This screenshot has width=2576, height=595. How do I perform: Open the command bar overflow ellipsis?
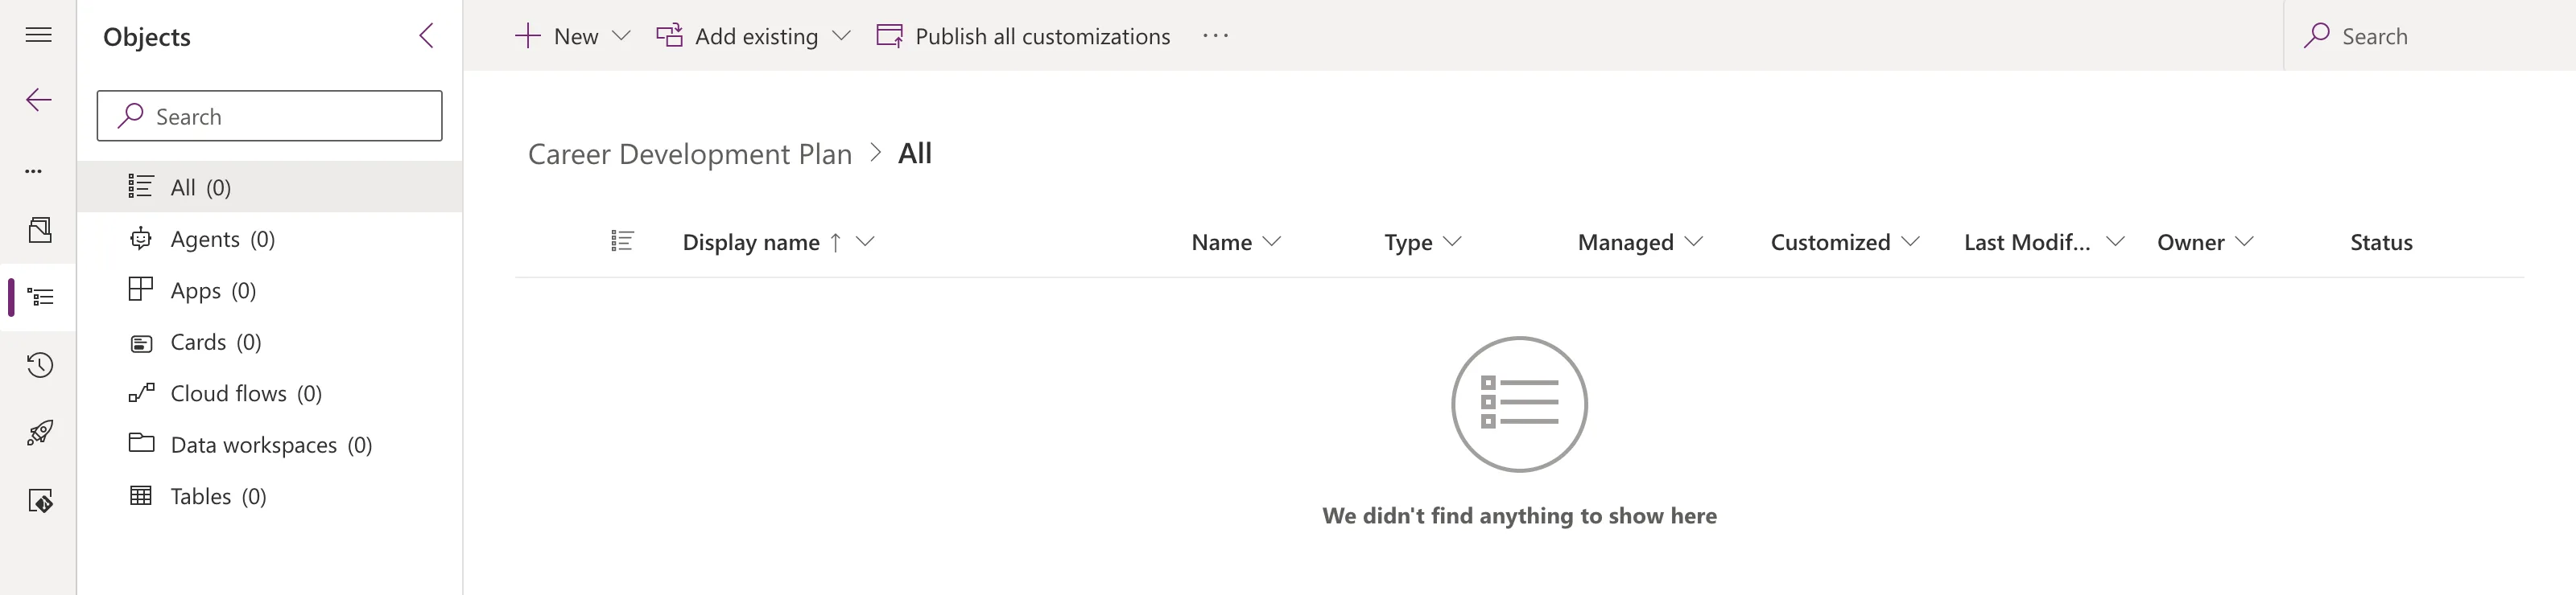pos(1215,36)
